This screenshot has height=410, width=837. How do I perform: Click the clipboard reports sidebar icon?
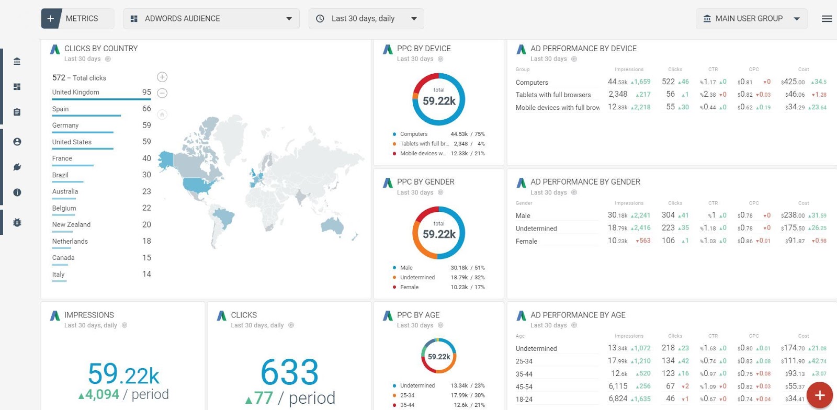17,112
